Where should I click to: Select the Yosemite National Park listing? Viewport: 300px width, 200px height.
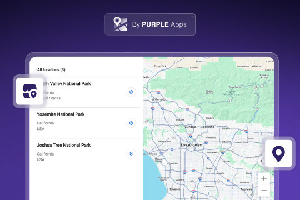coord(86,123)
